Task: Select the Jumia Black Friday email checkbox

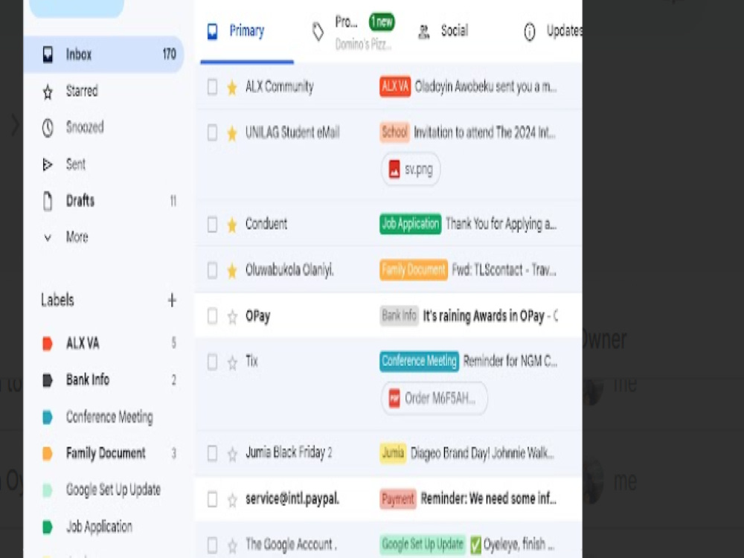Action: tap(212, 453)
